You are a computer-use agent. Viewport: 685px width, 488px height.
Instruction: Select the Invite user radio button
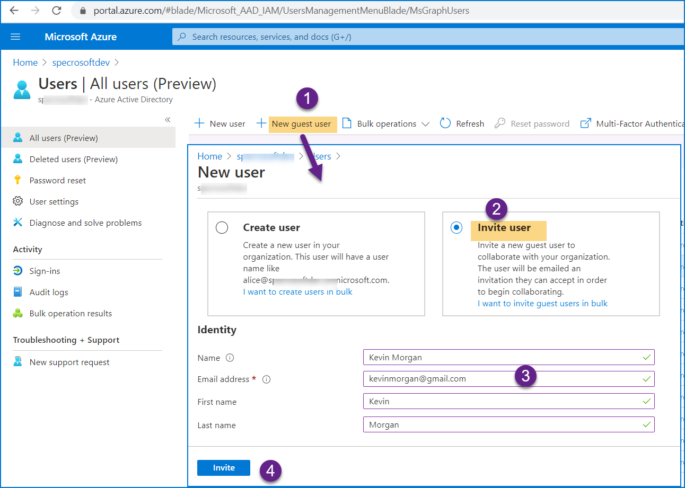(456, 227)
